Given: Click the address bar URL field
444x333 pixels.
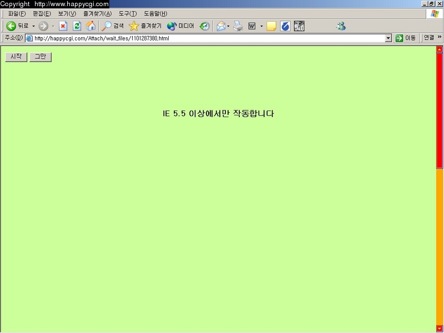Looking at the screenshot, I should (210, 38).
